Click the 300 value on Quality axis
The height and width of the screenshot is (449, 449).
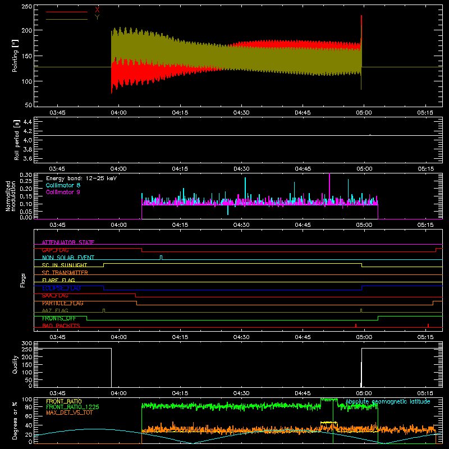(27, 343)
